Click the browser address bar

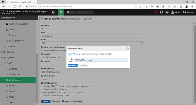pos(85,7)
